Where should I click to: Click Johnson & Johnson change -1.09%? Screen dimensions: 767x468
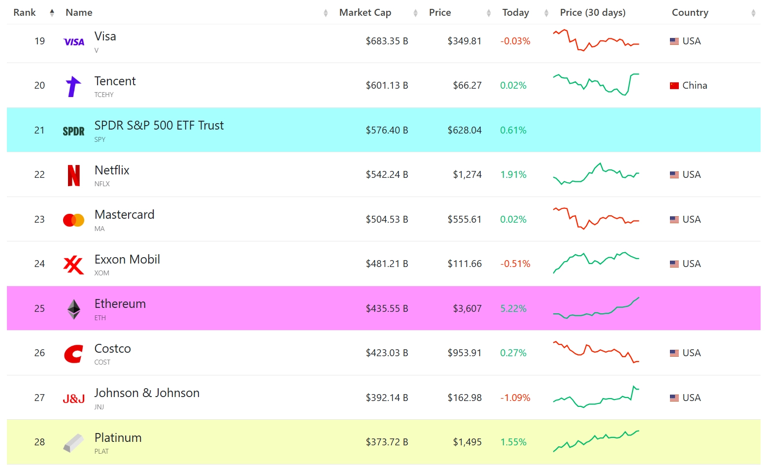pos(515,398)
